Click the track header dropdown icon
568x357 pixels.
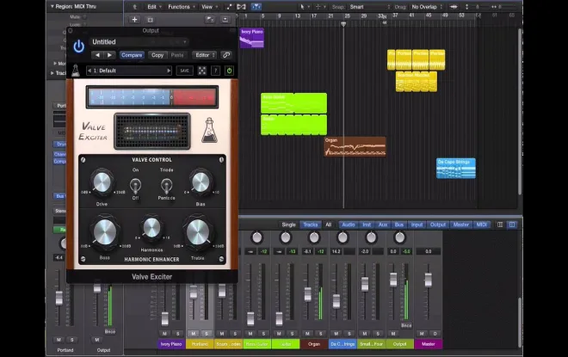pyautogui.click(x=225, y=20)
